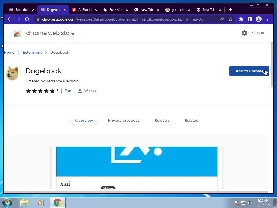Go back using the browser back arrow
277x208 pixels.
10,19
